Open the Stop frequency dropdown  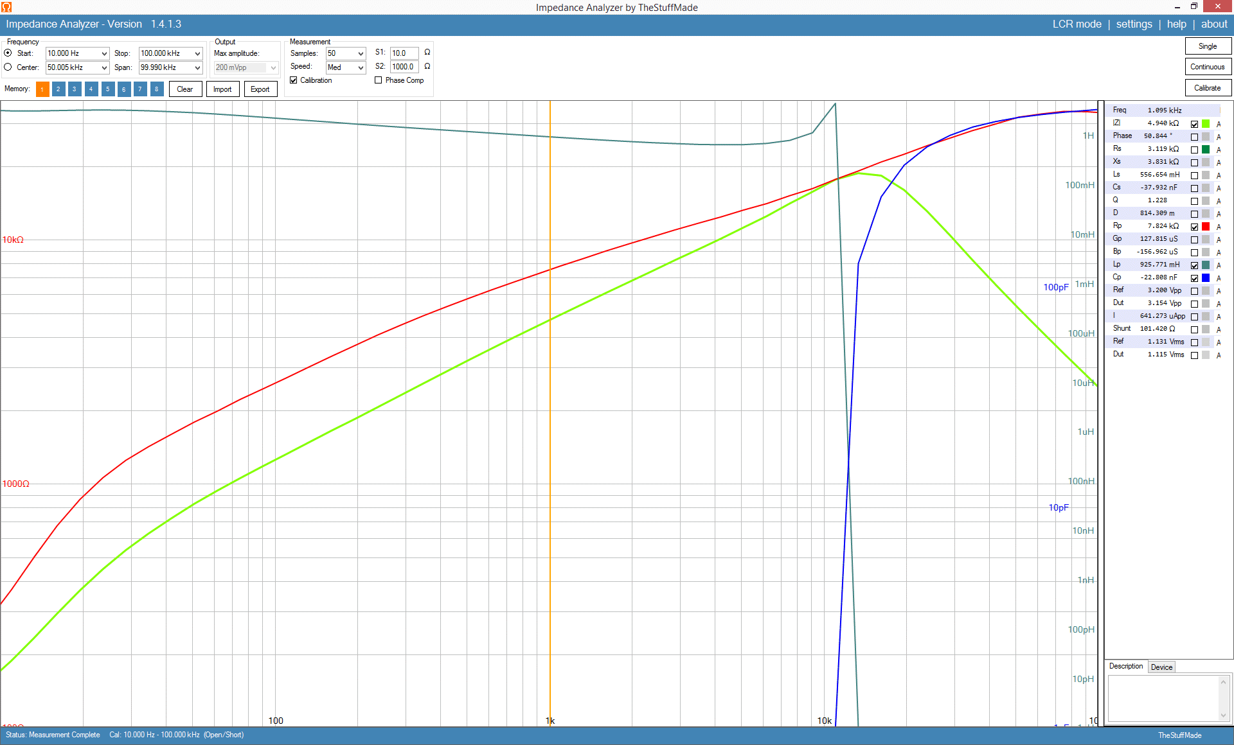[197, 53]
